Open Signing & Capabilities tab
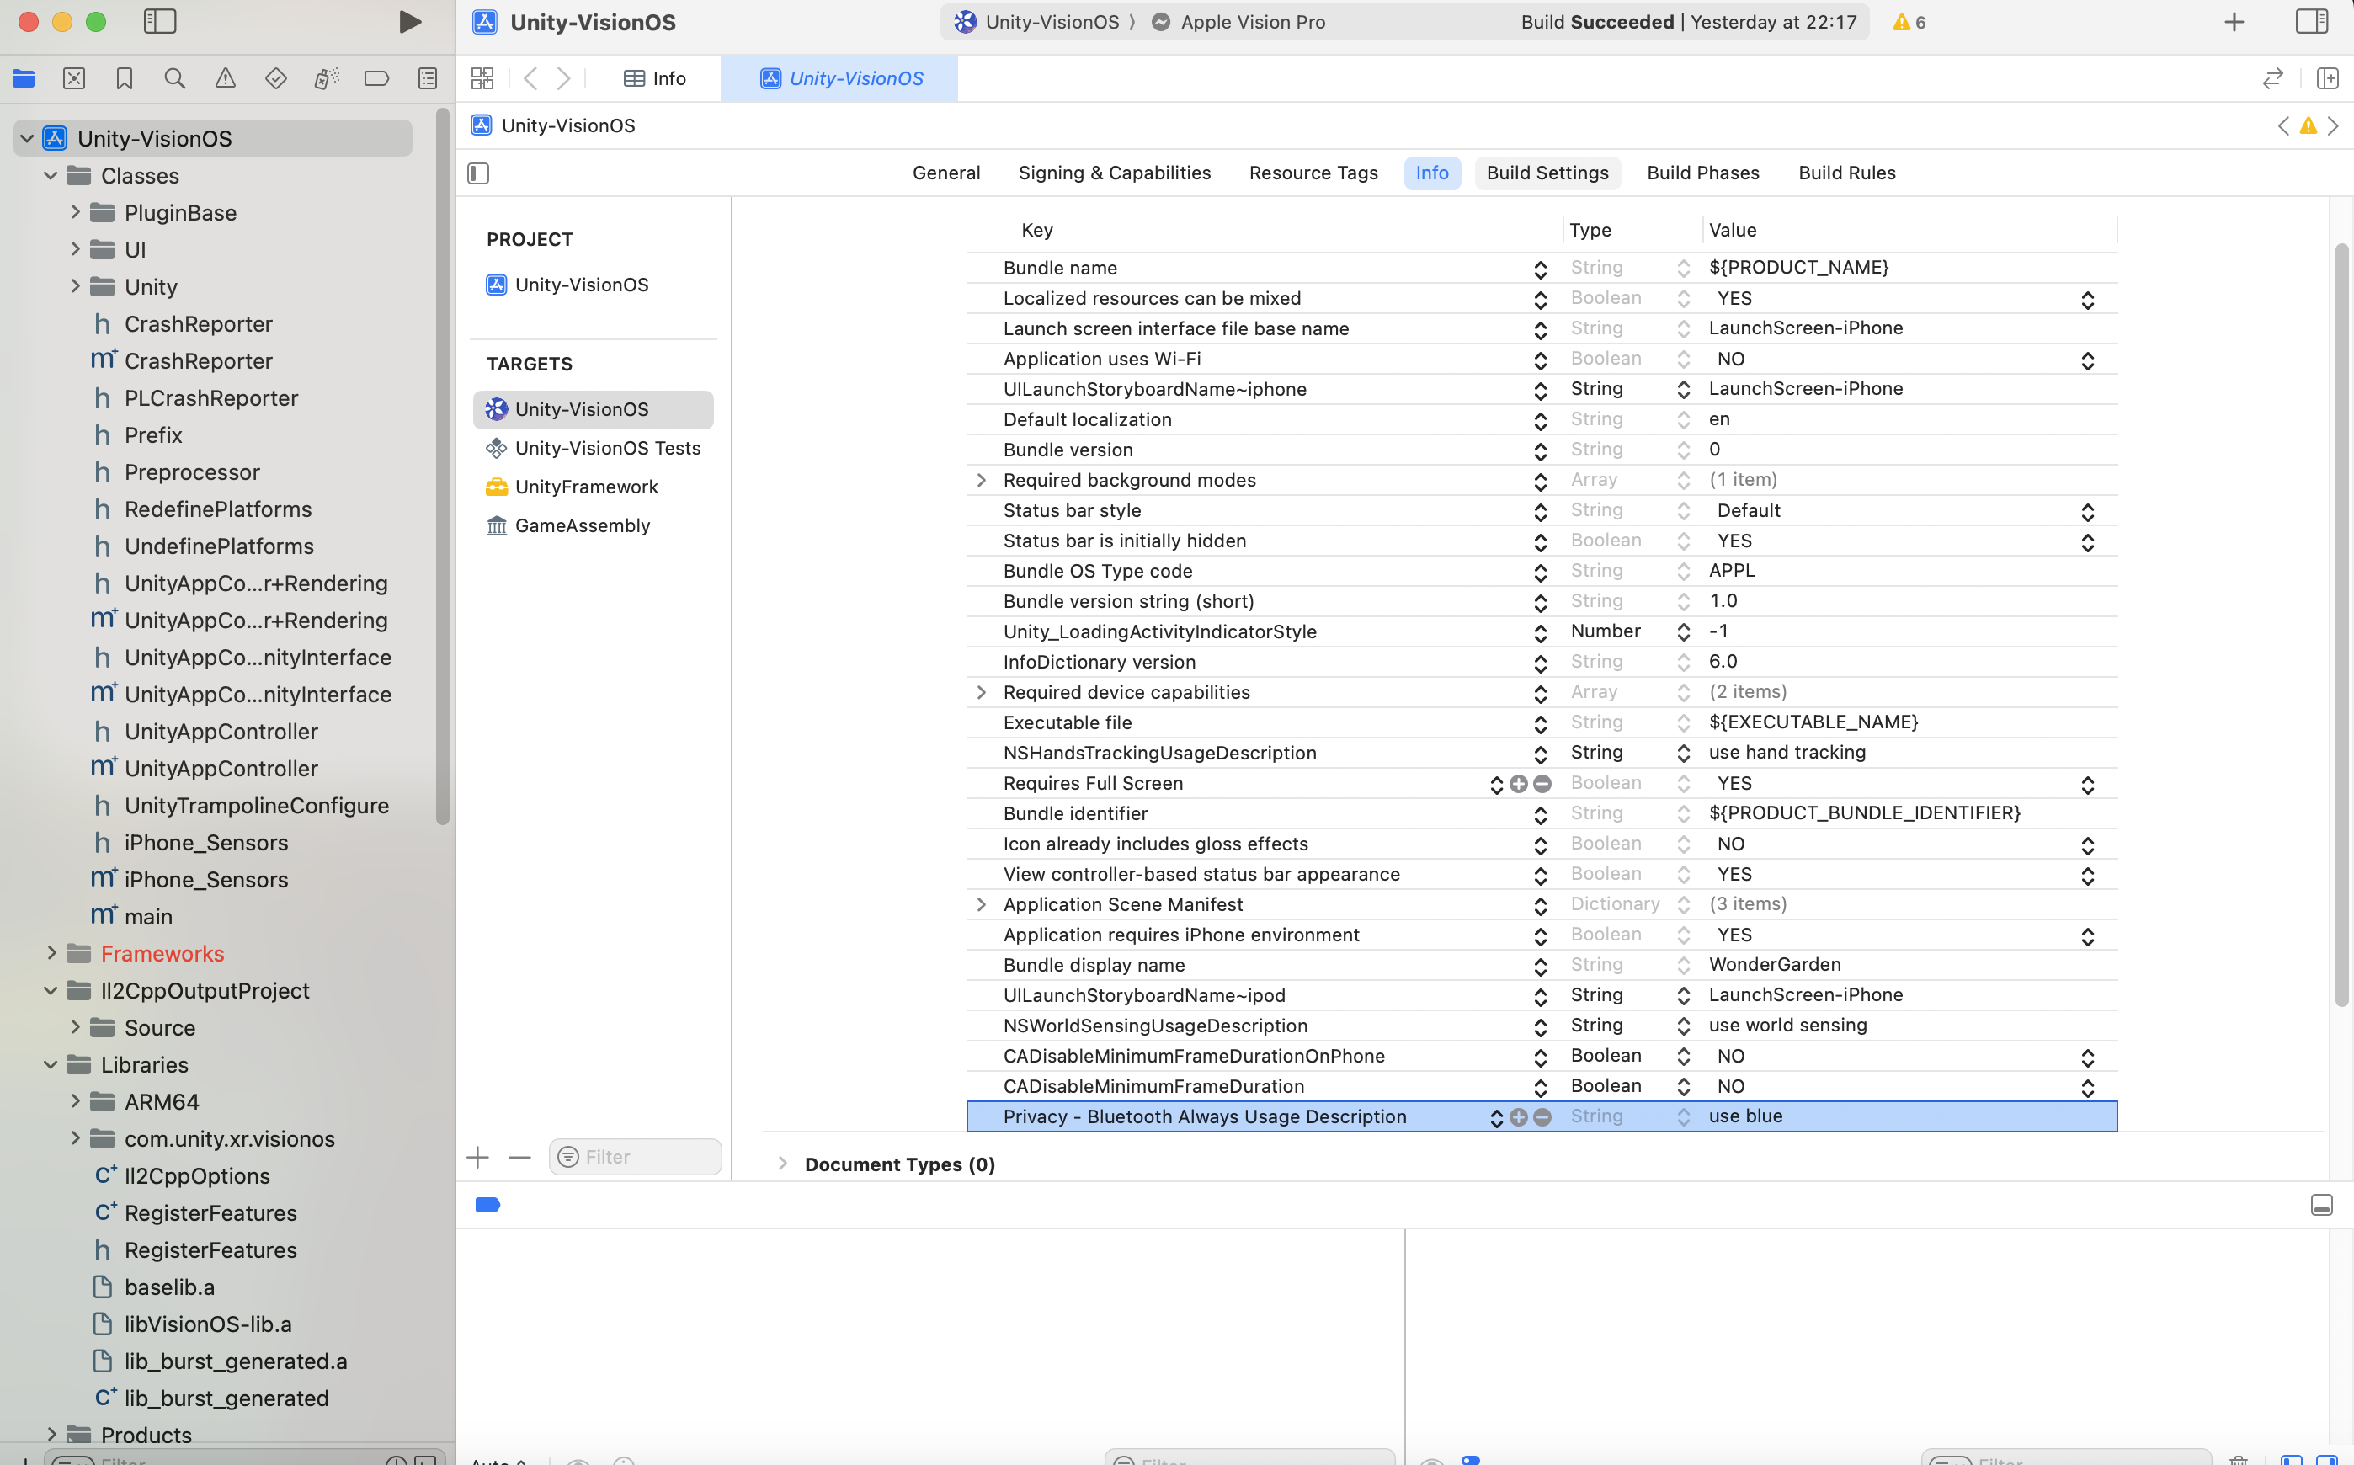Viewport: 2354px width, 1465px height. point(1114,173)
